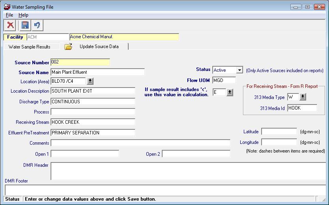329x205 pixels.
Task: Click the less-than value field containing E
Action: [219, 92]
